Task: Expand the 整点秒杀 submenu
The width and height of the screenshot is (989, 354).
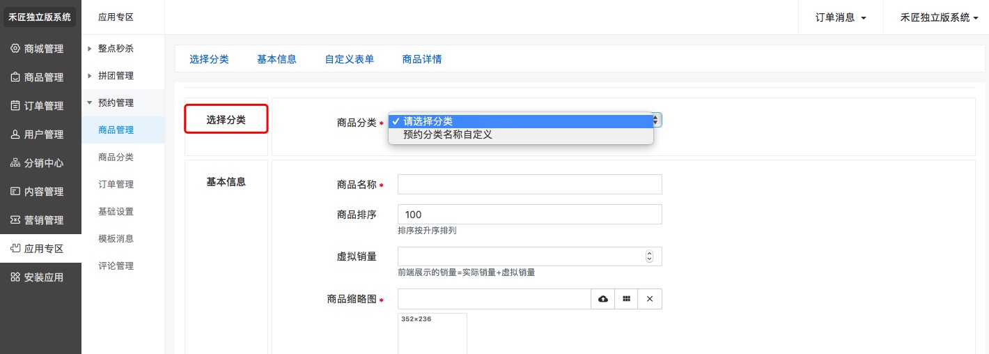Action: coord(115,49)
